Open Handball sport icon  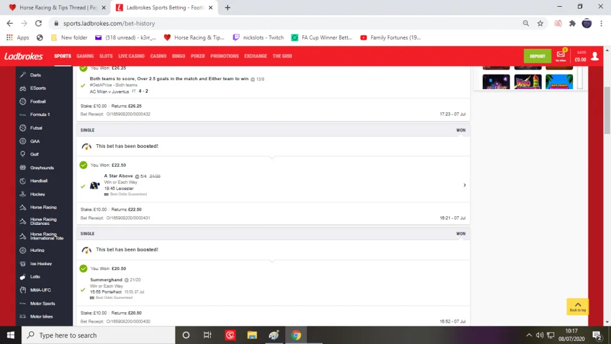pyautogui.click(x=23, y=181)
